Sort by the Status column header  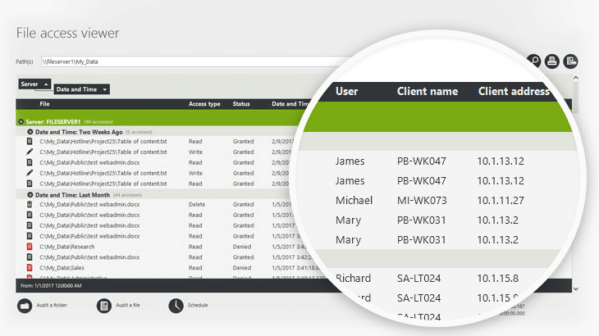[241, 104]
